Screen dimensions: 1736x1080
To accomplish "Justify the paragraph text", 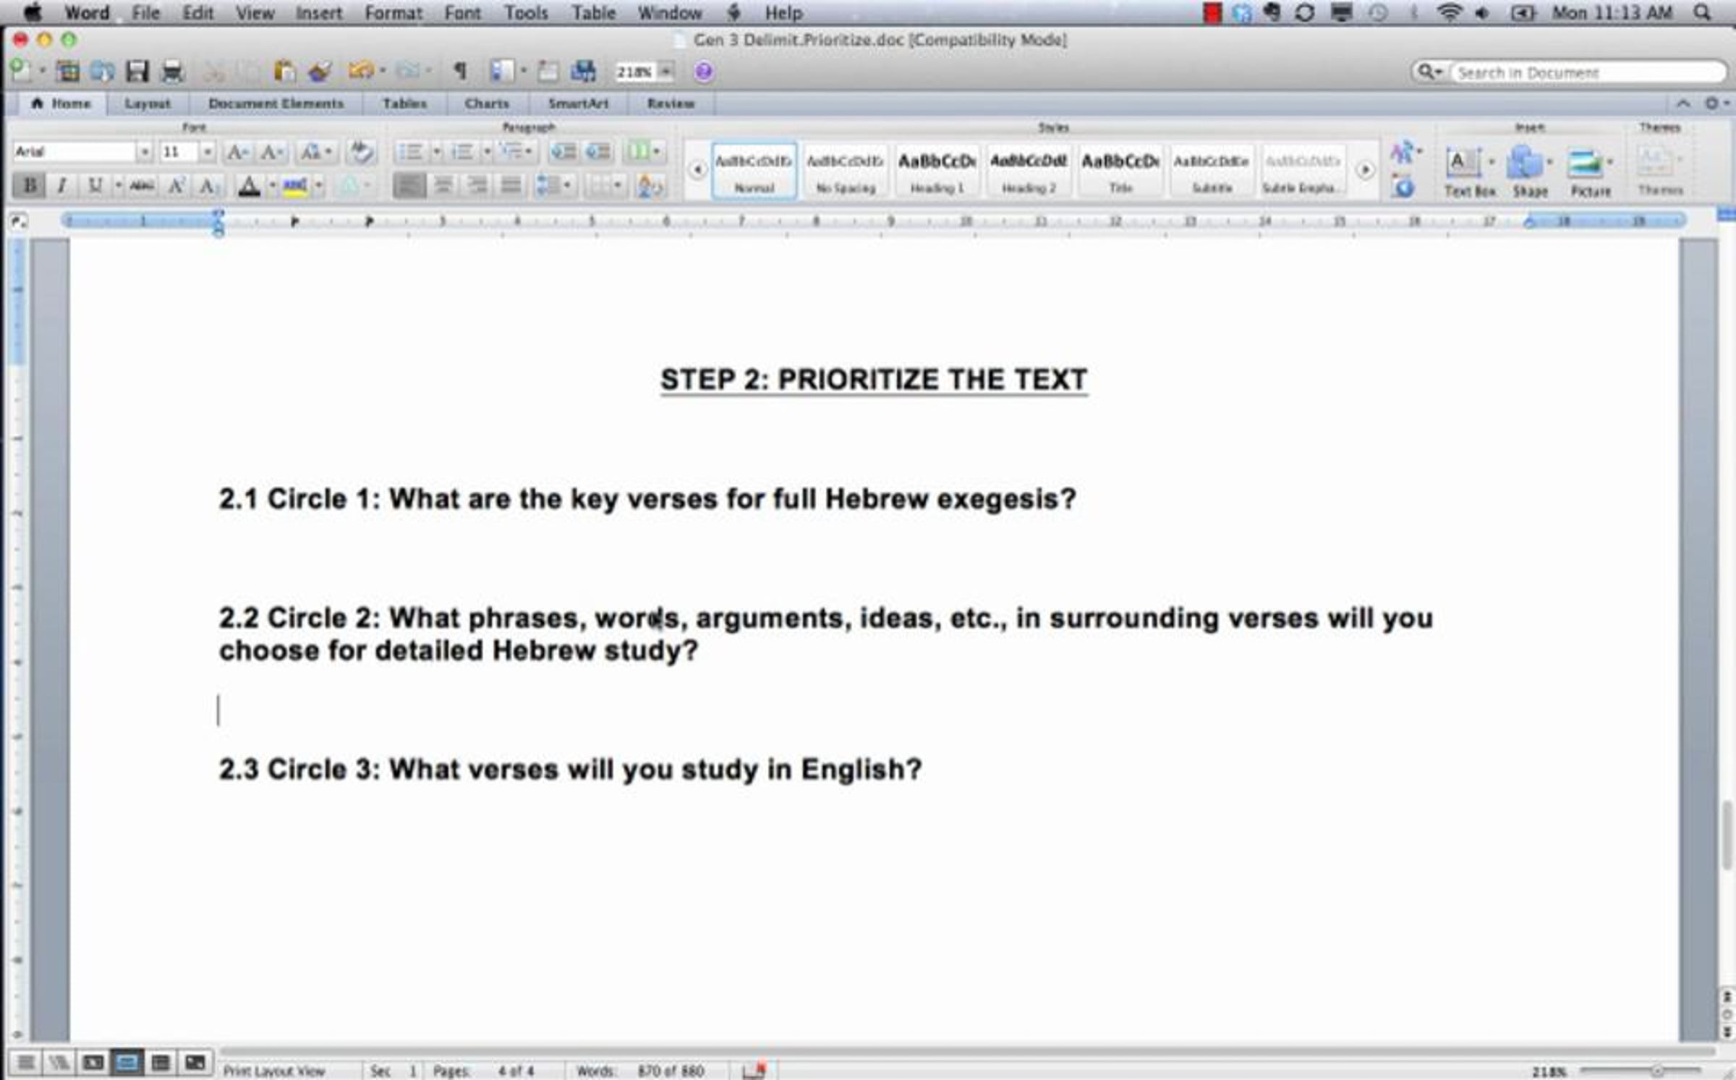I will coord(511,185).
